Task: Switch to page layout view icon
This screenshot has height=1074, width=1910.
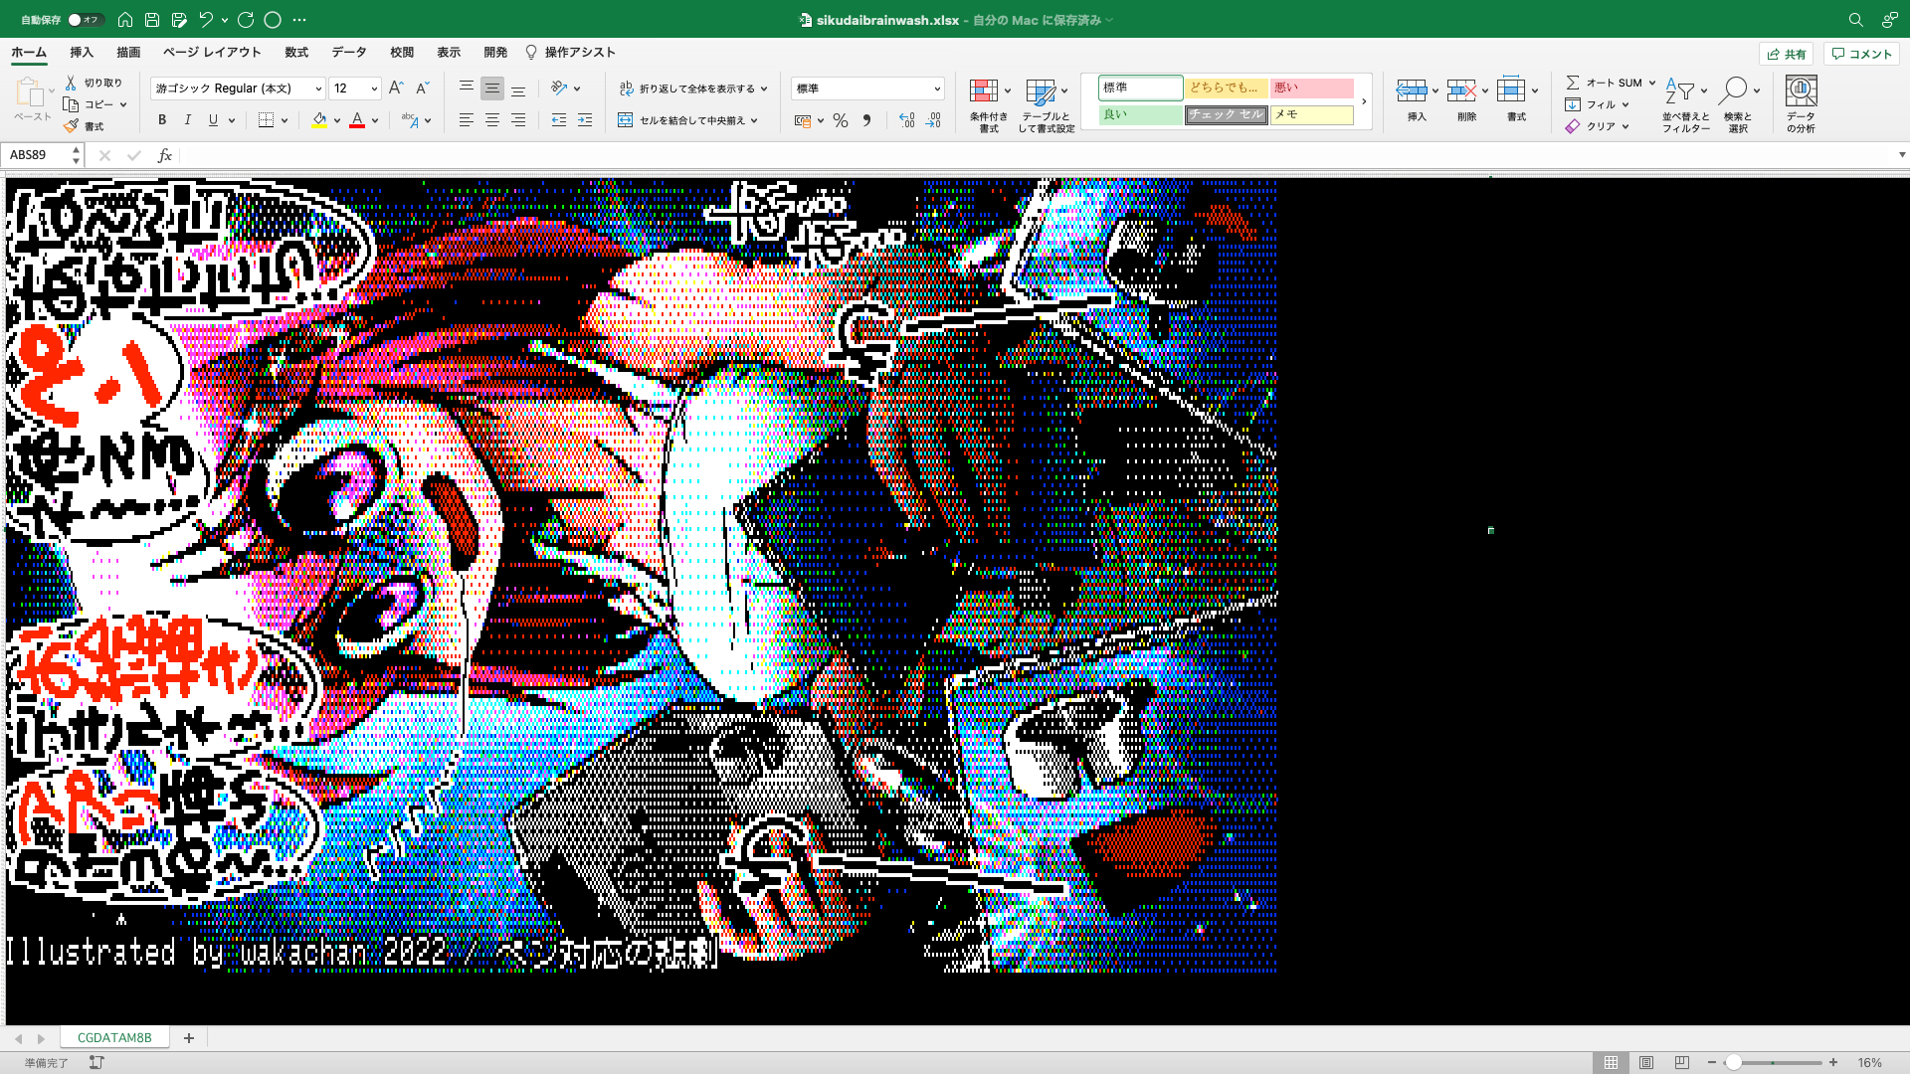Action: 1646,1062
